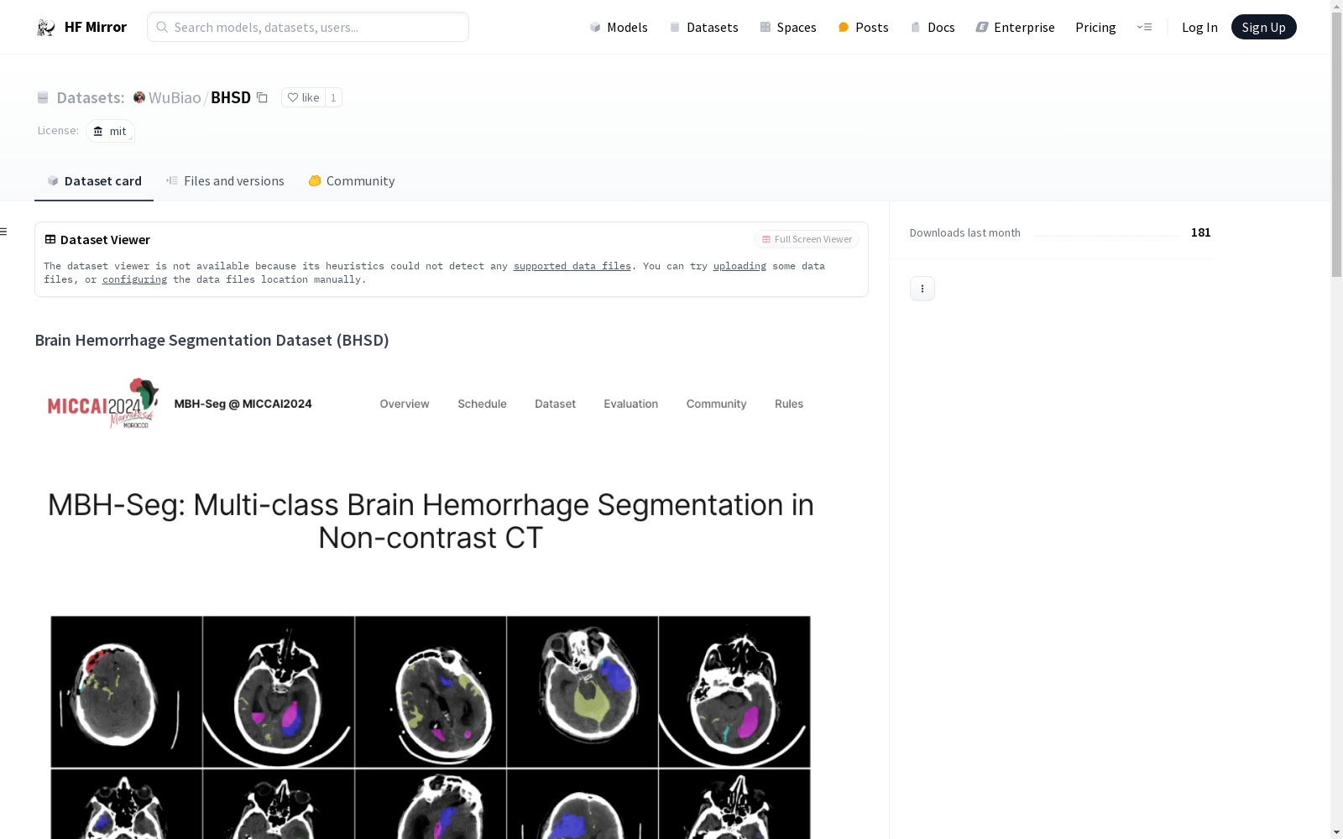Click the Sign Up button
This screenshot has width=1343, height=839.
(1263, 27)
